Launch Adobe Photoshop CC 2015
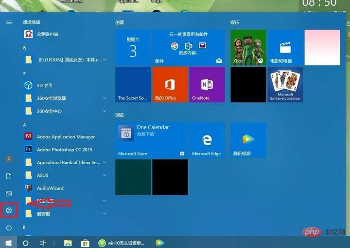 pos(66,149)
